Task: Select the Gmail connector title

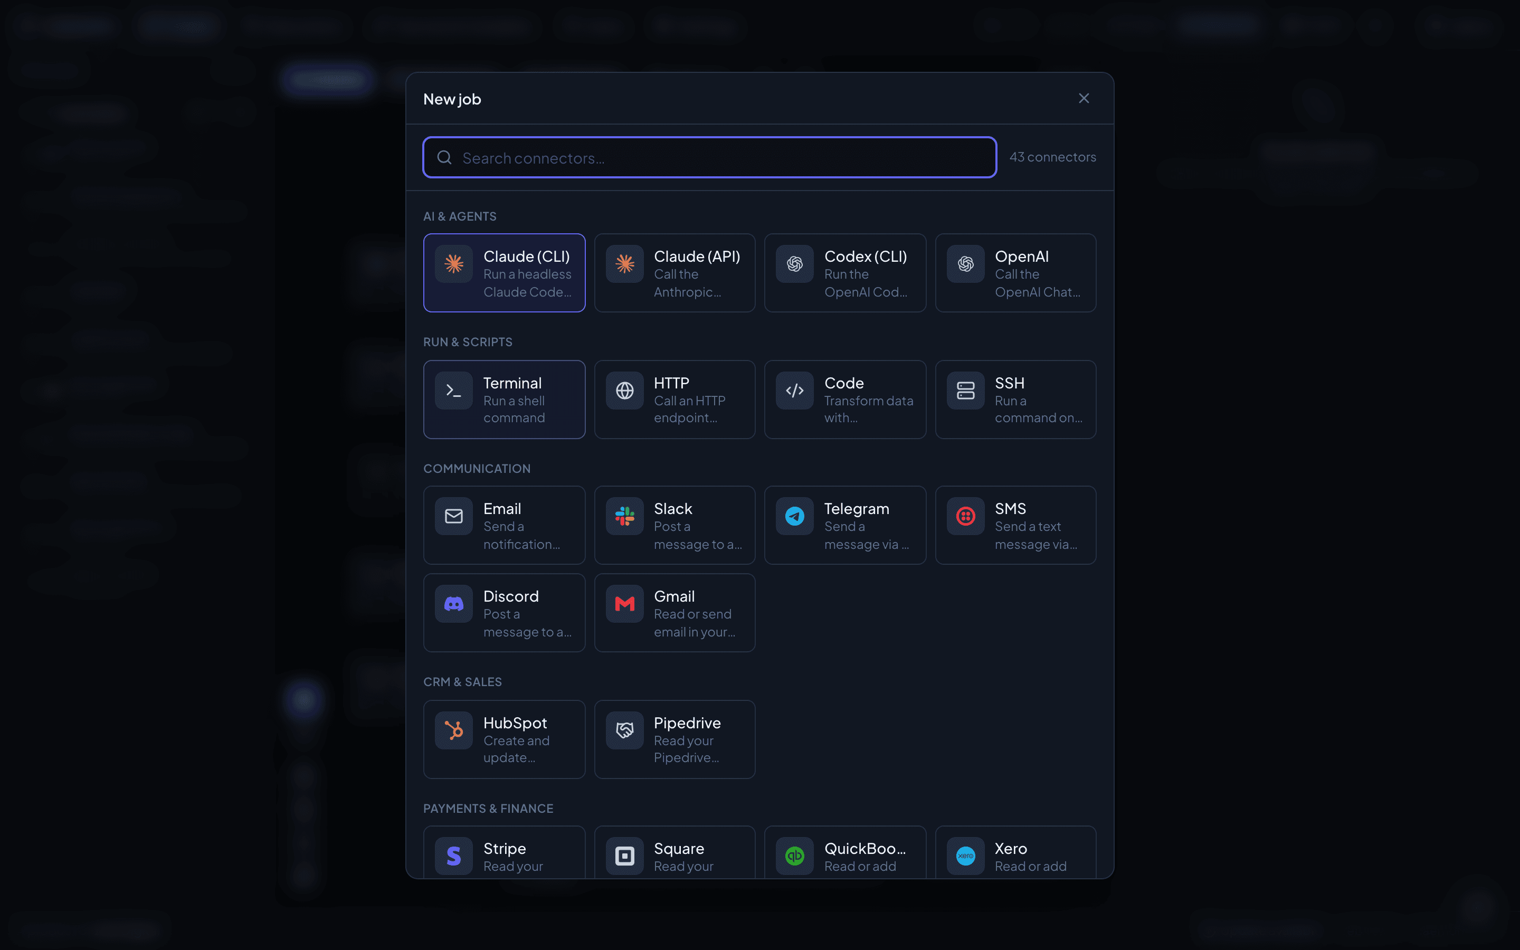Action: [x=674, y=596]
